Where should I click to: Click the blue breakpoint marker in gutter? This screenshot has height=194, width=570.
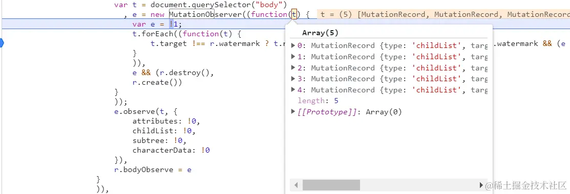2,43
